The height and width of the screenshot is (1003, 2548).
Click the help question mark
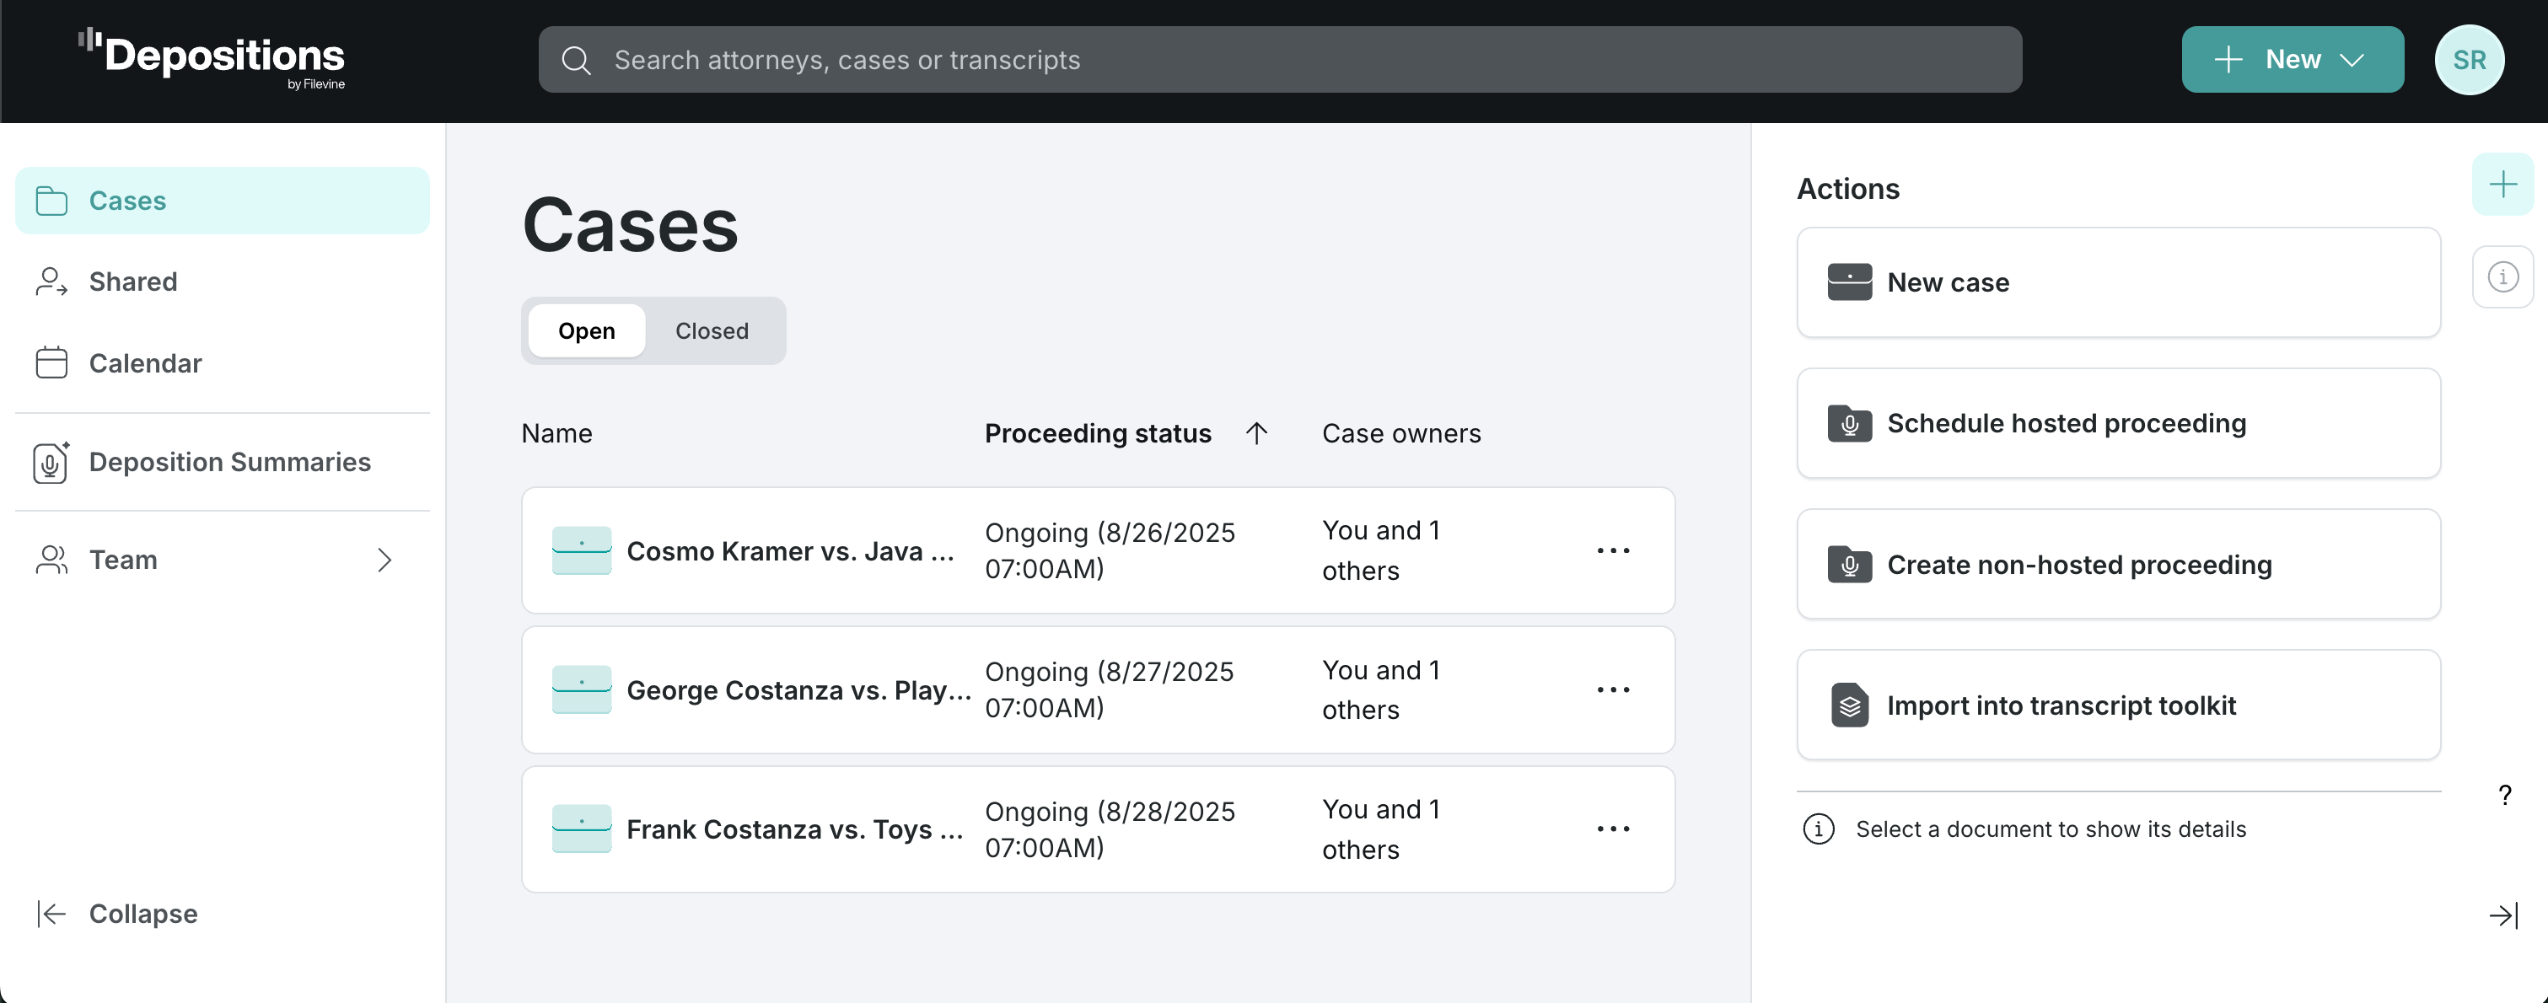click(2504, 794)
